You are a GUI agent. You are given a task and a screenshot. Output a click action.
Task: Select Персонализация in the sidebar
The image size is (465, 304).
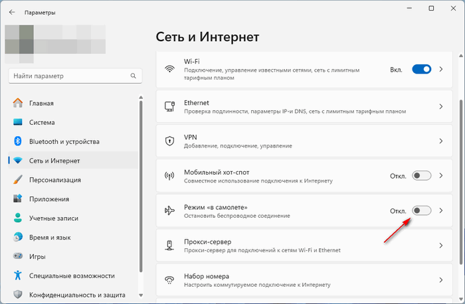click(54, 180)
